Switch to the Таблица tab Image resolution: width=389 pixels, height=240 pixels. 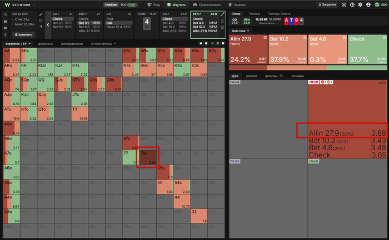coord(254,14)
